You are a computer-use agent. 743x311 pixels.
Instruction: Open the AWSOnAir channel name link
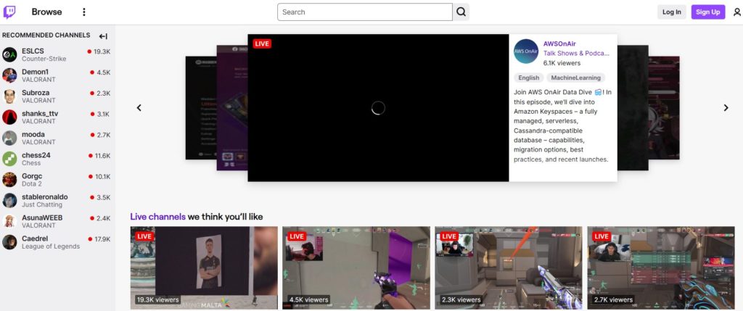559,43
